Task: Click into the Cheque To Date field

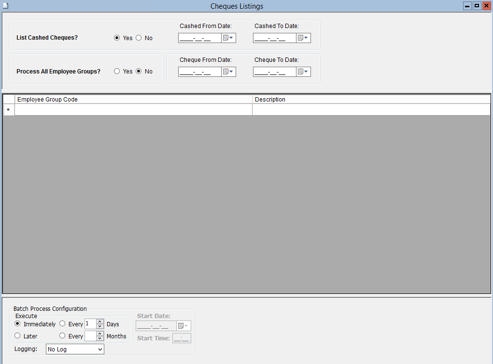Action: (x=274, y=72)
